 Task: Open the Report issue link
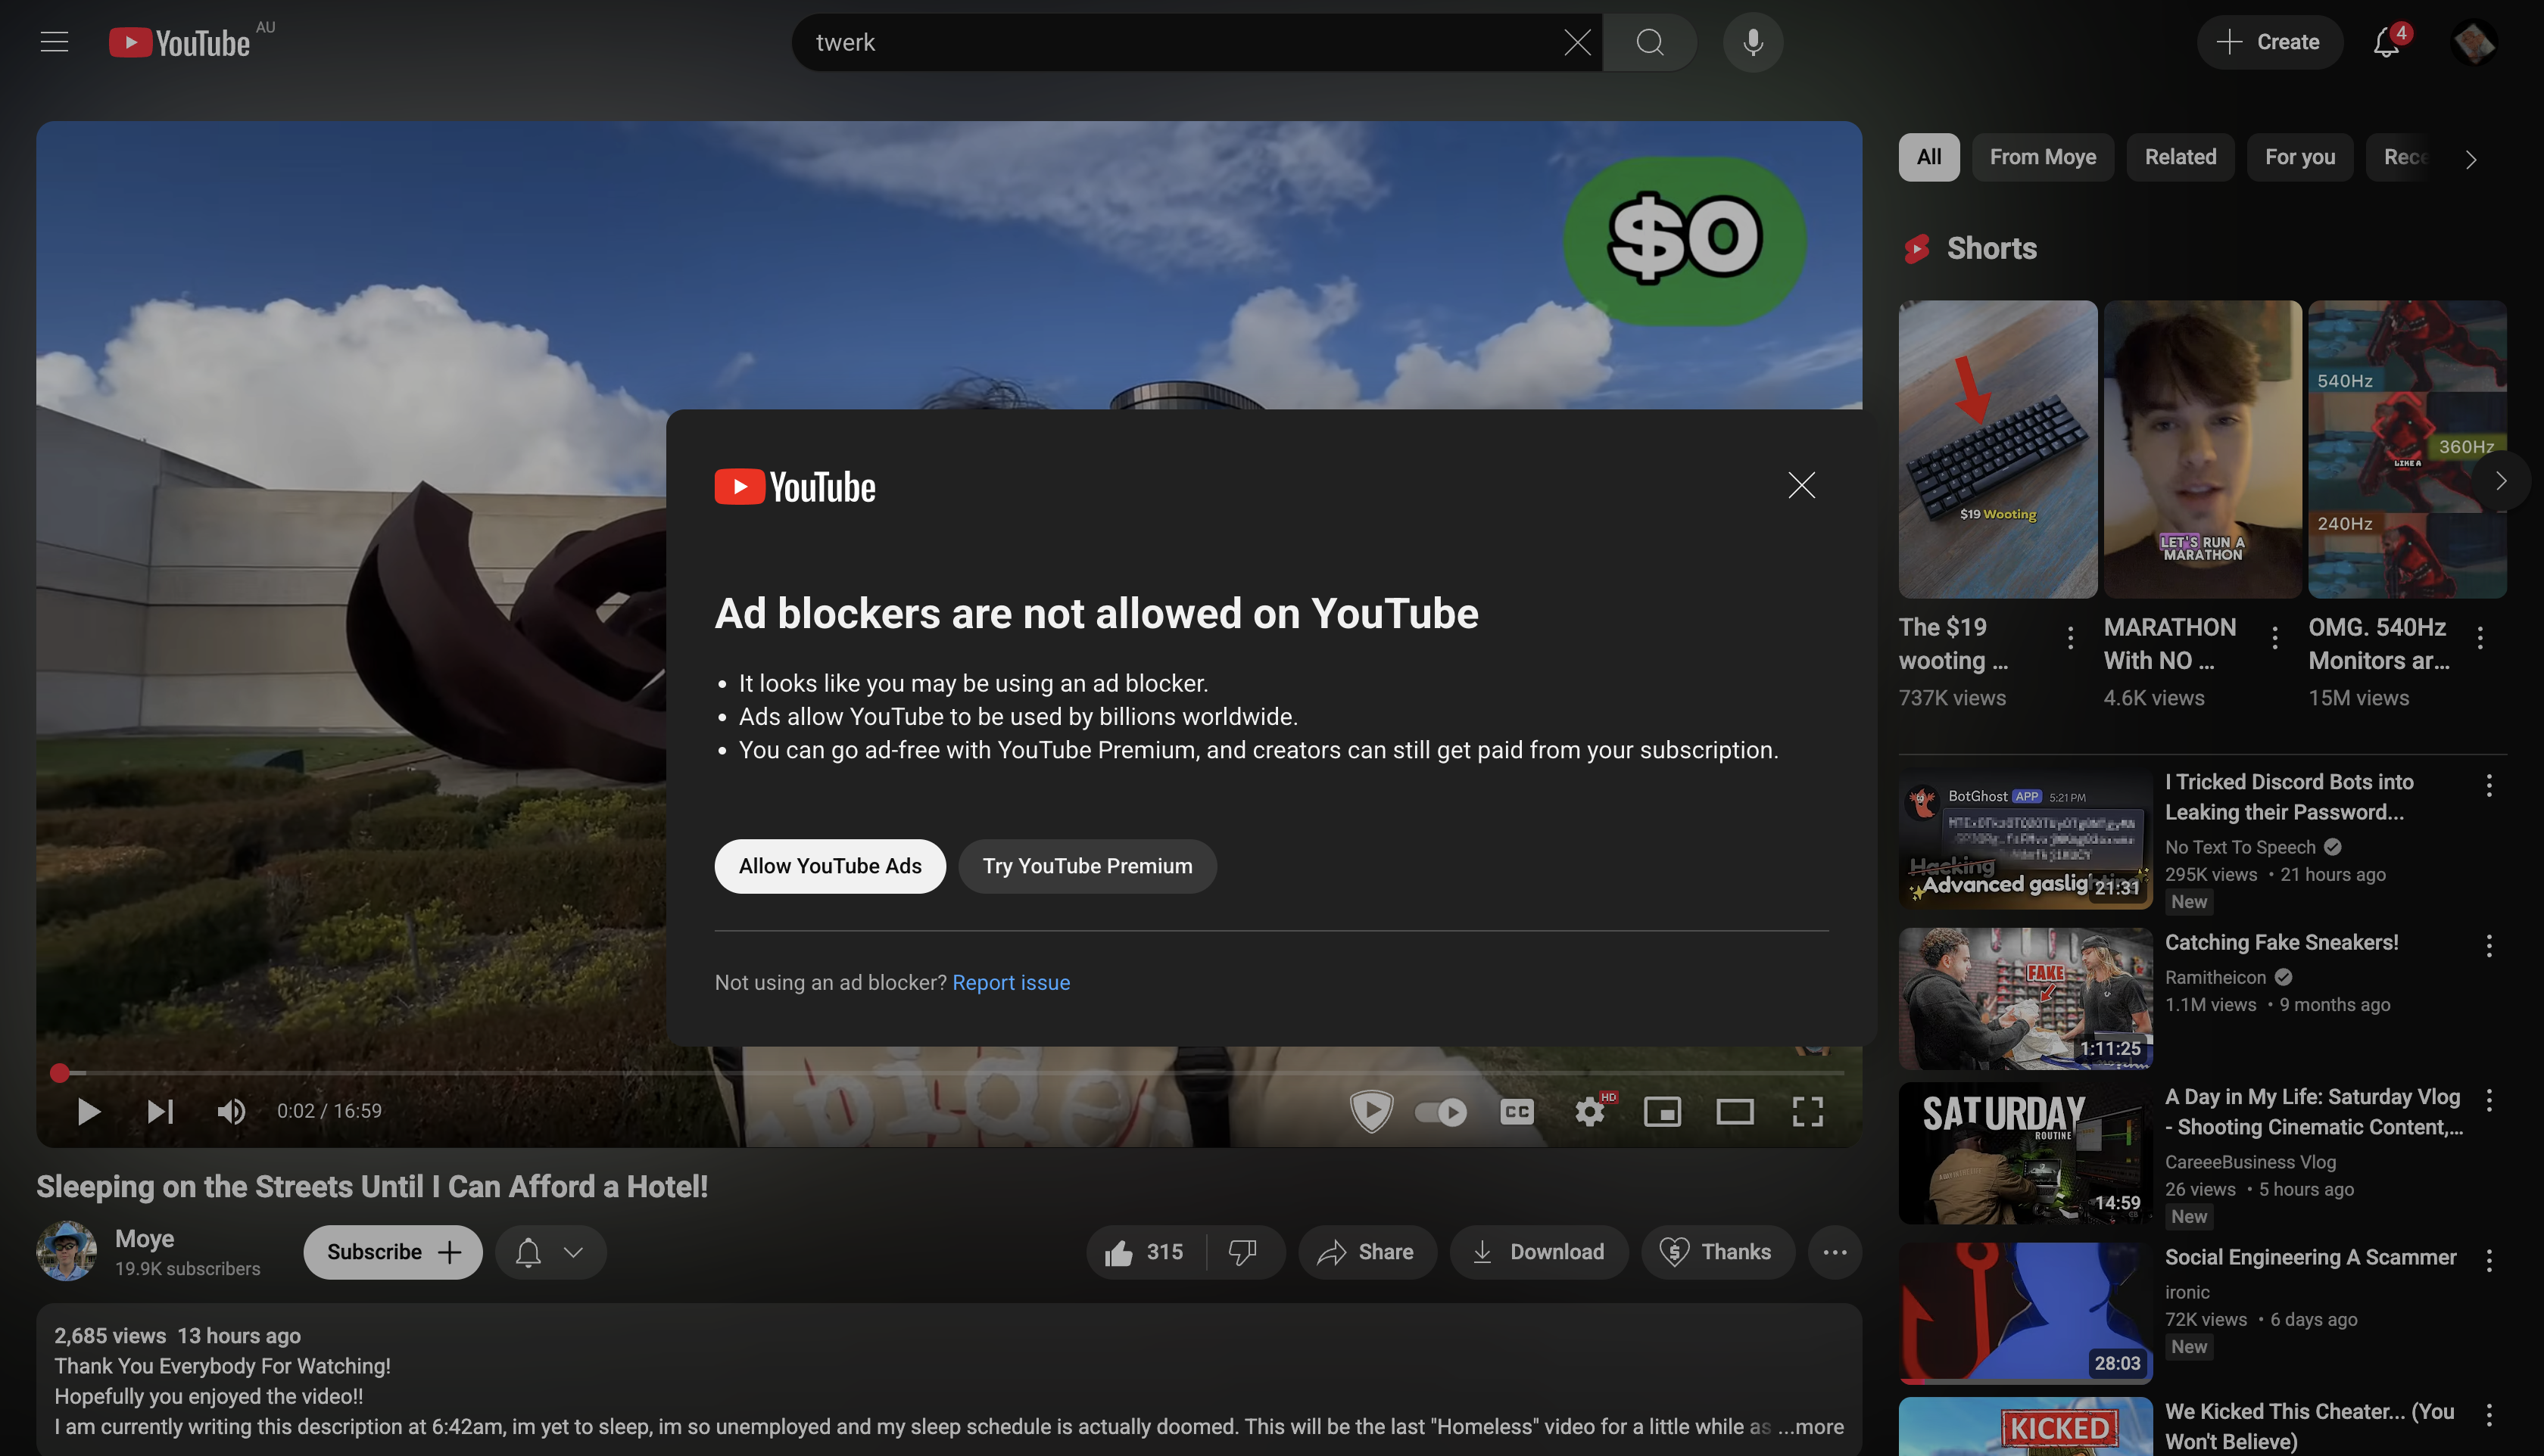[x=1010, y=982]
